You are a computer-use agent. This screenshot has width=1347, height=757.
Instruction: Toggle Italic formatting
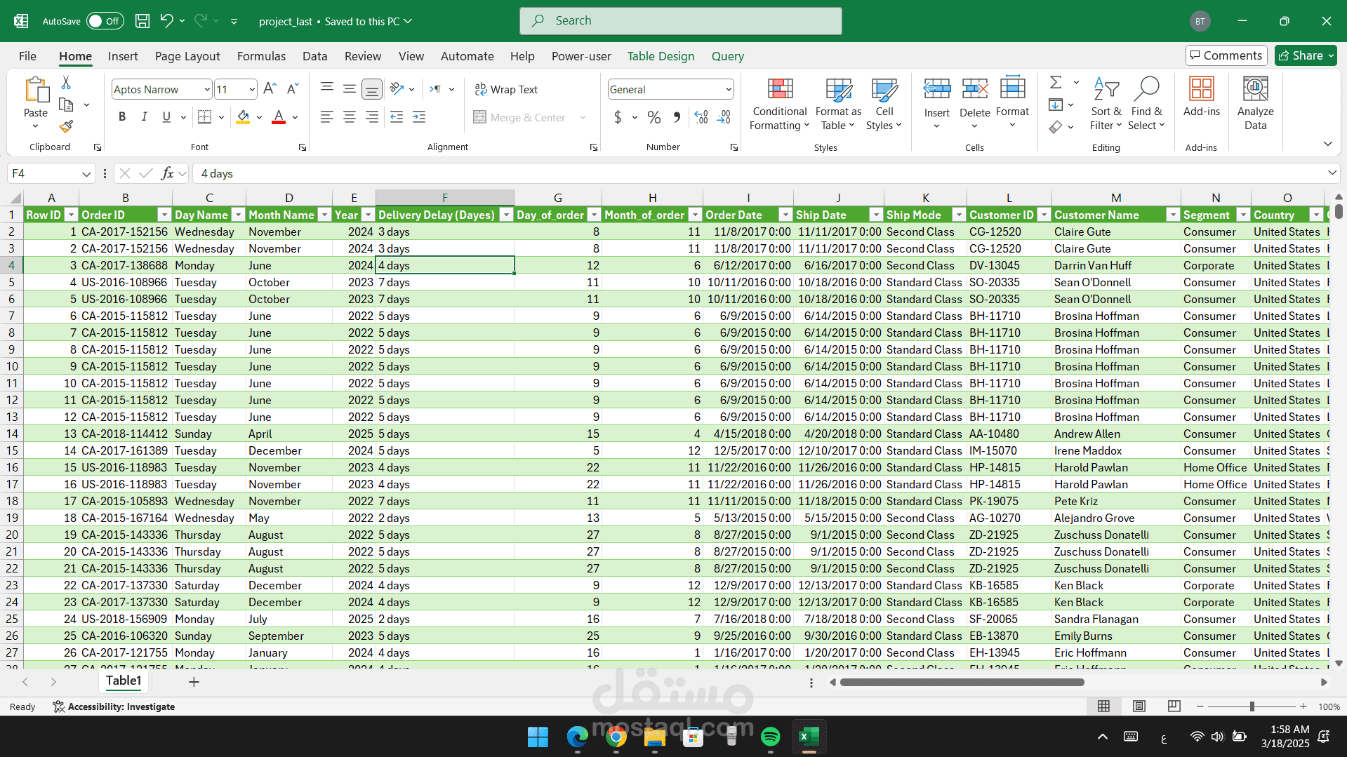(144, 117)
